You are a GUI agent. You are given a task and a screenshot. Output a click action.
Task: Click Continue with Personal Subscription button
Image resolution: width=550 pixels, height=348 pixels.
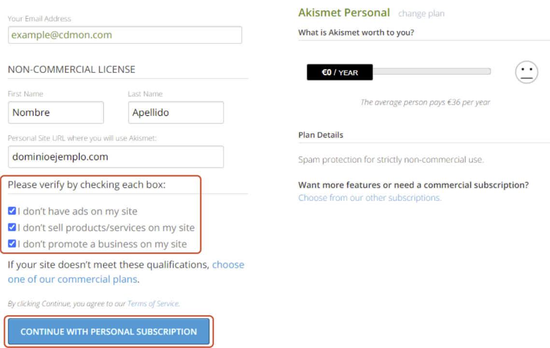(x=109, y=332)
